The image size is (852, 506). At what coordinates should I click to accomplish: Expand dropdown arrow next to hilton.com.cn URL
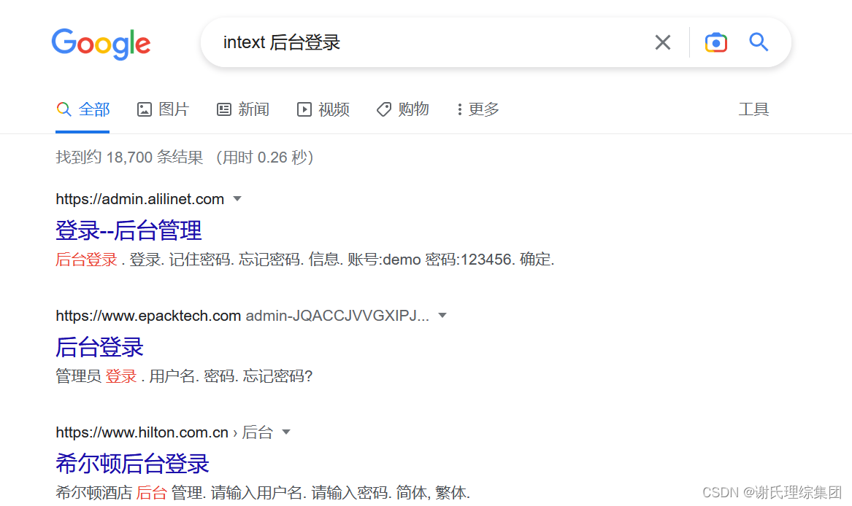pyautogui.click(x=285, y=432)
